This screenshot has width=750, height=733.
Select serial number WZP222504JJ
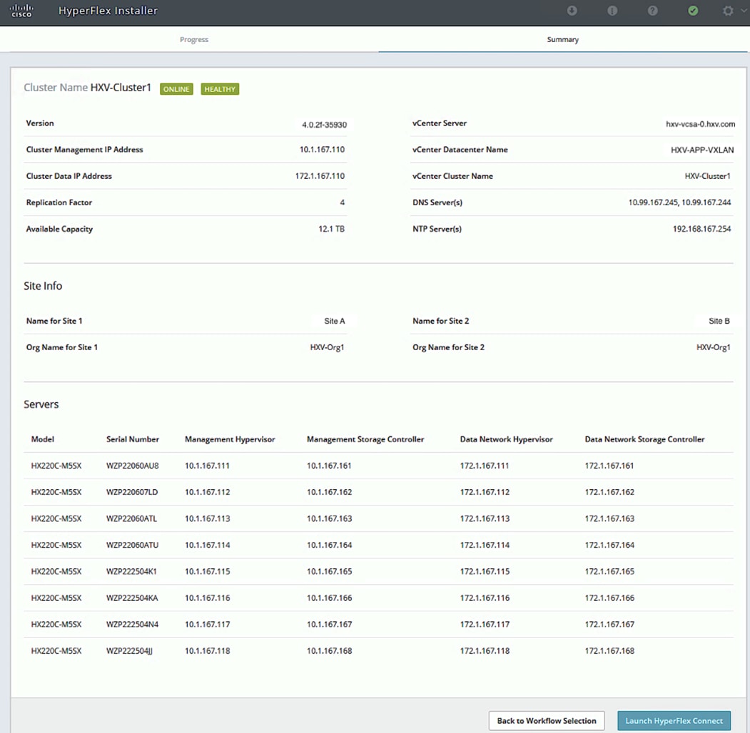pos(129,651)
